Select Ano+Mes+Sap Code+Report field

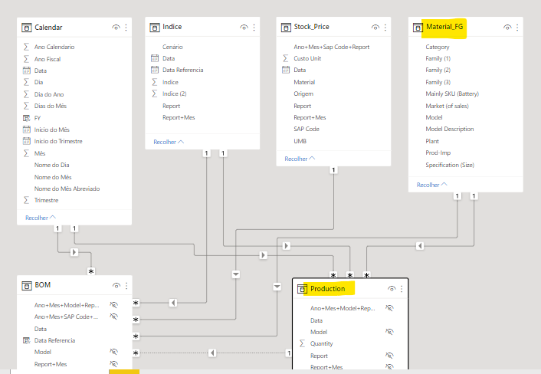(332, 47)
